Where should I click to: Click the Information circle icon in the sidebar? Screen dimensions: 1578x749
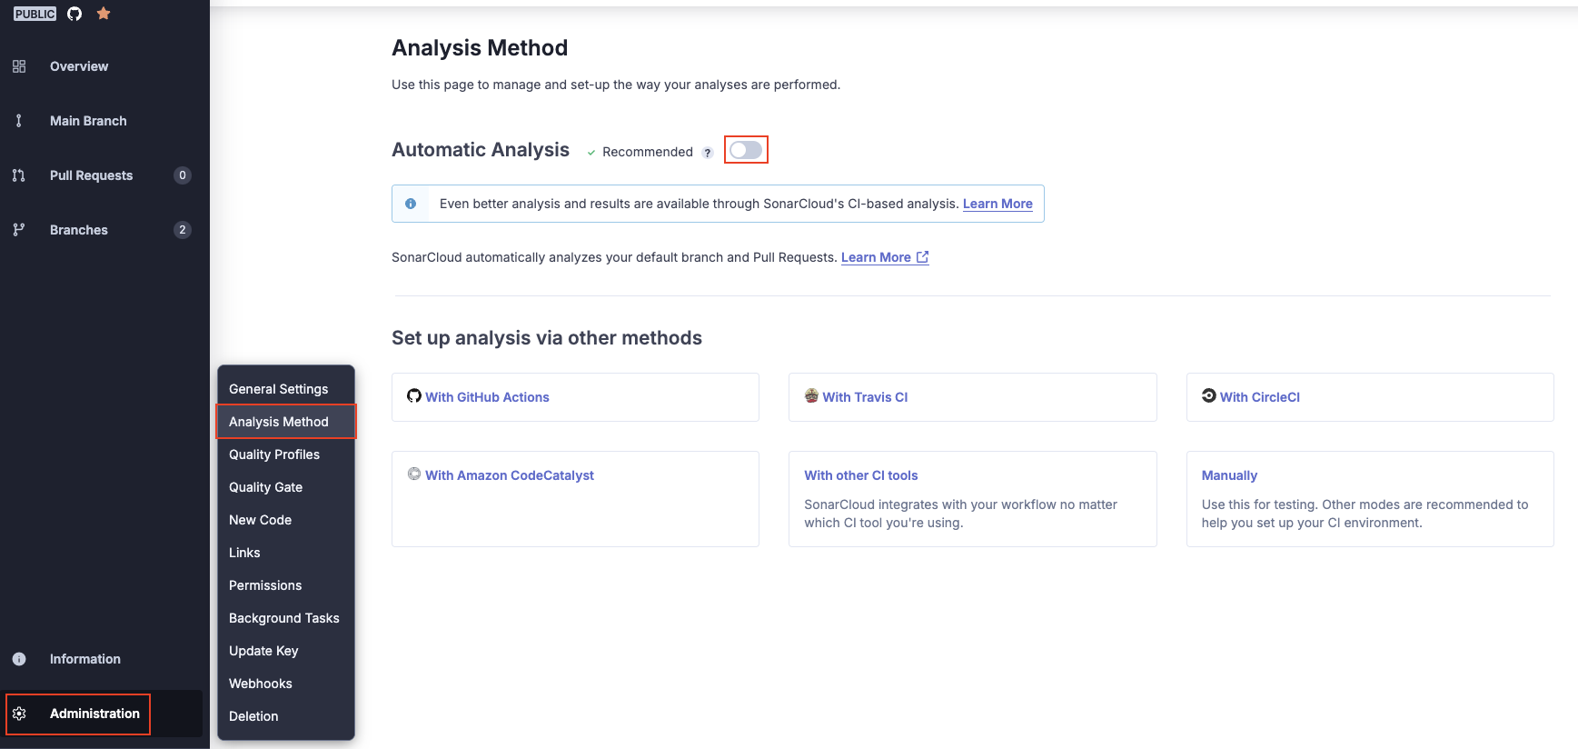(x=19, y=659)
